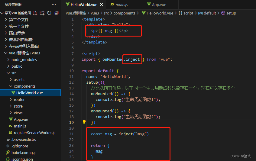Click breadcrumb segment default

click(x=210, y=13)
